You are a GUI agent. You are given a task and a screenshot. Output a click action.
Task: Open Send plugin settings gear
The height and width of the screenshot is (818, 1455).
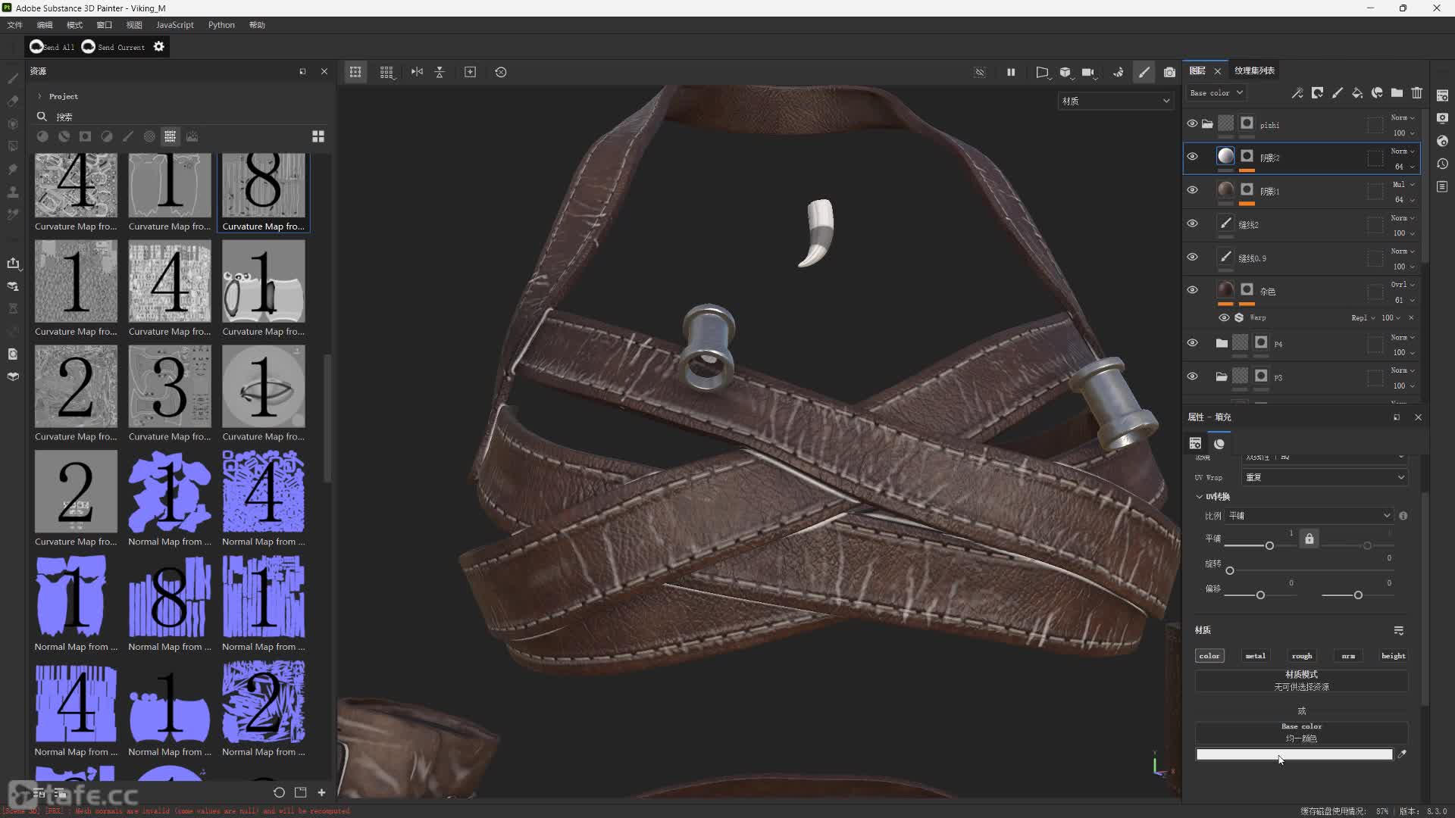(x=158, y=47)
